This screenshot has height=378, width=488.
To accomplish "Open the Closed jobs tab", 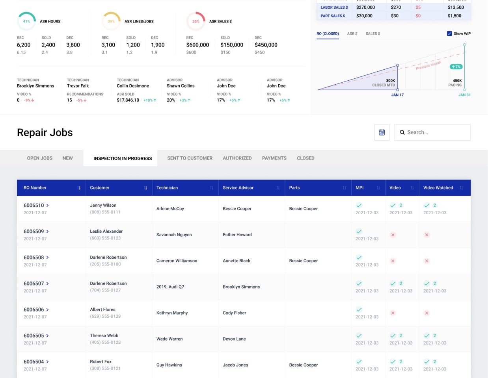I will (305, 158).
